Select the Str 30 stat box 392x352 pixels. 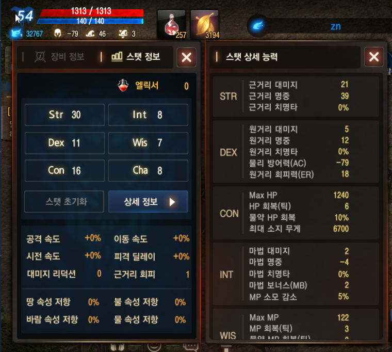65,115
